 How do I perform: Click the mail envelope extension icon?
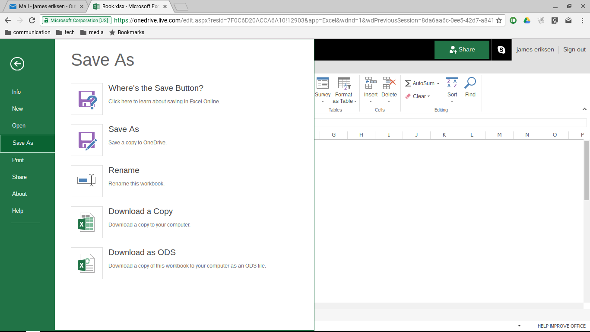click(x=568, y=20)
